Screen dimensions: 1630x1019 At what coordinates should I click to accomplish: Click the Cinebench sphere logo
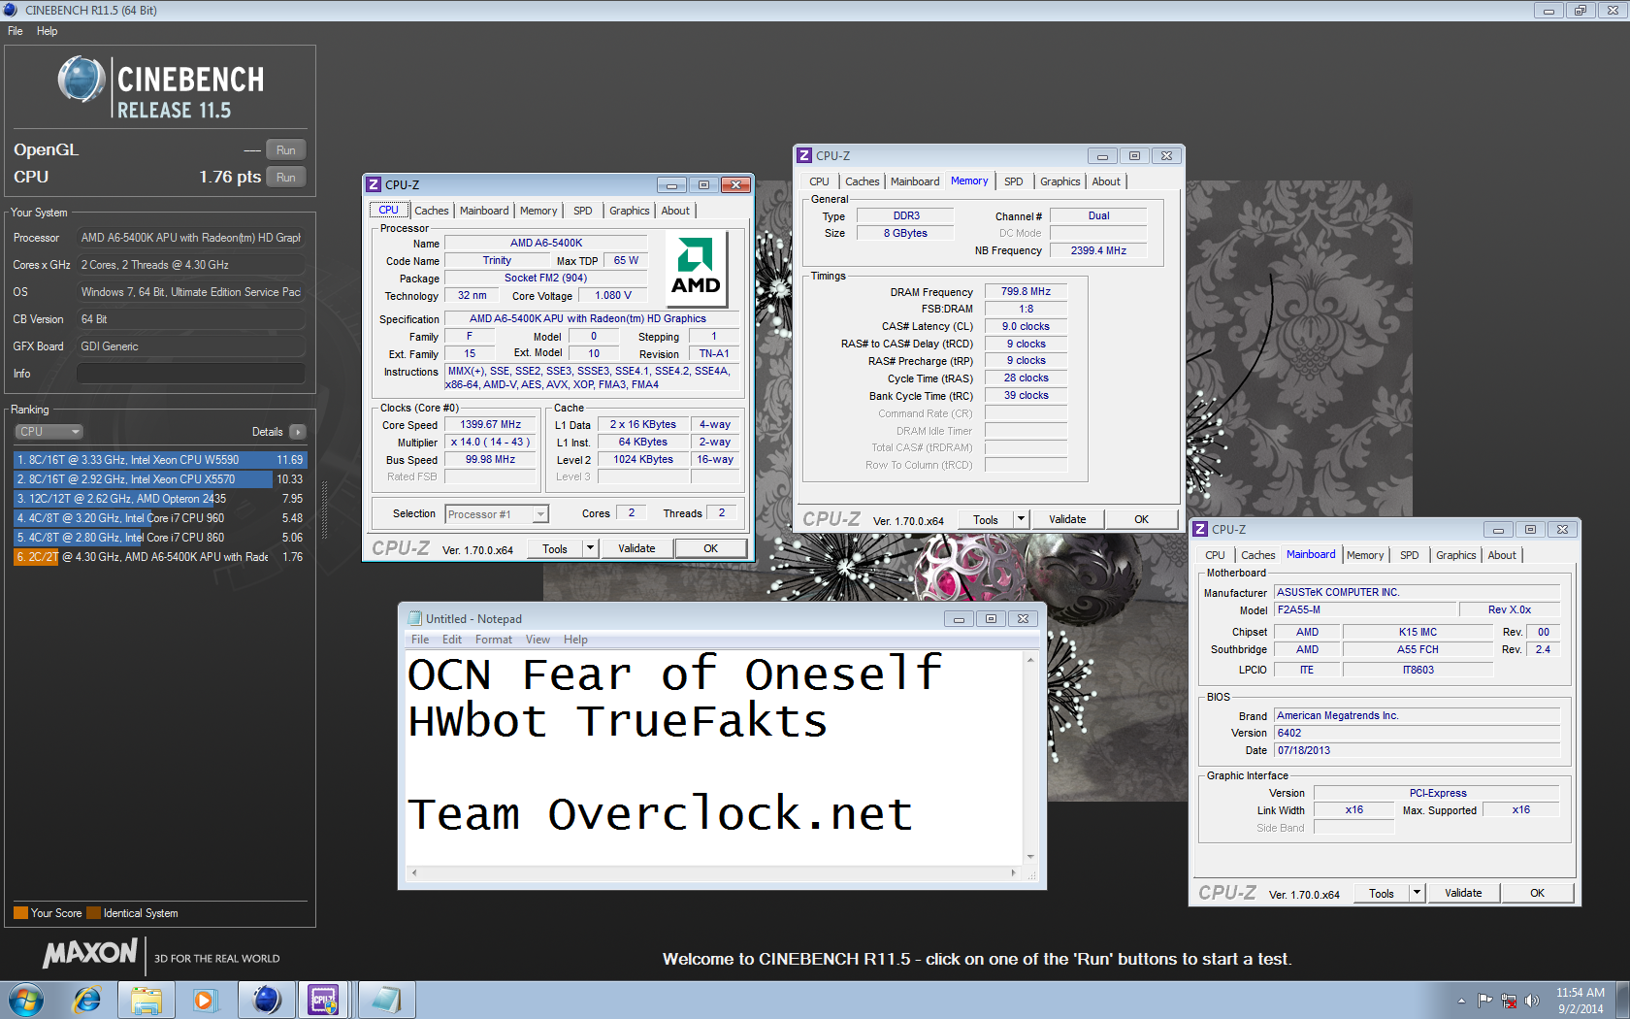click(81, 80)
